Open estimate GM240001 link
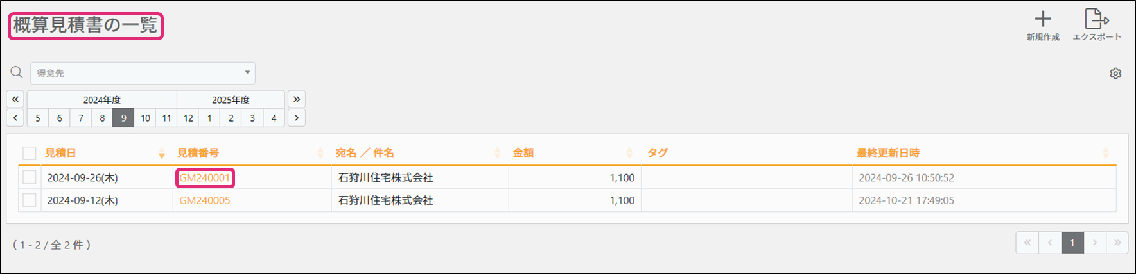This screenshot has height=274, width=1136. [x=204, y=178]
